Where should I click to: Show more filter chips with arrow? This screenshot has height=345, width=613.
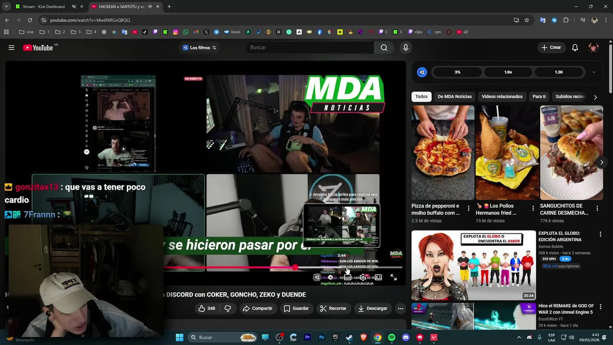pyautogui.click(x=595, y=97)
